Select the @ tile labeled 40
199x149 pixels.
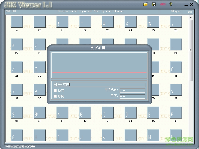40,113
